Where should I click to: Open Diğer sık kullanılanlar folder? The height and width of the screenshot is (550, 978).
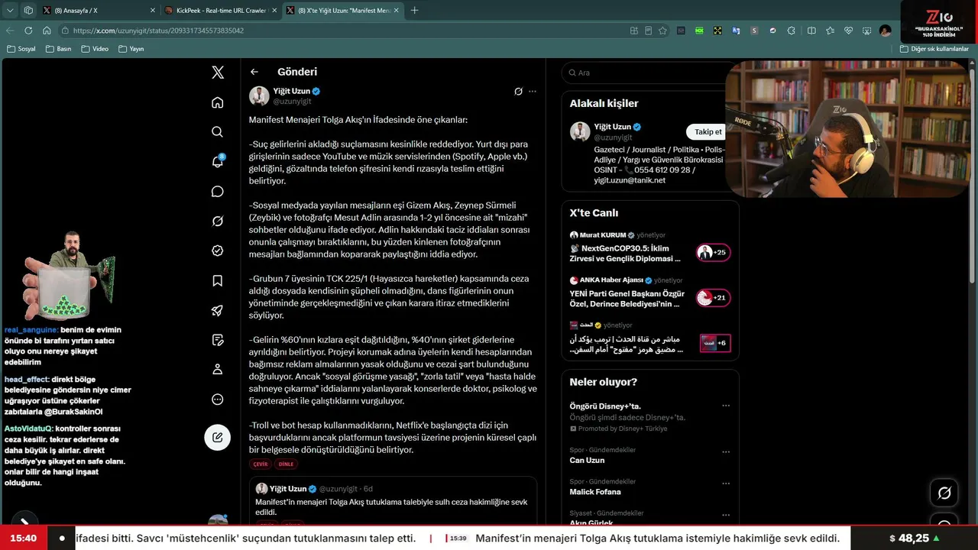[x=934, y=49]
